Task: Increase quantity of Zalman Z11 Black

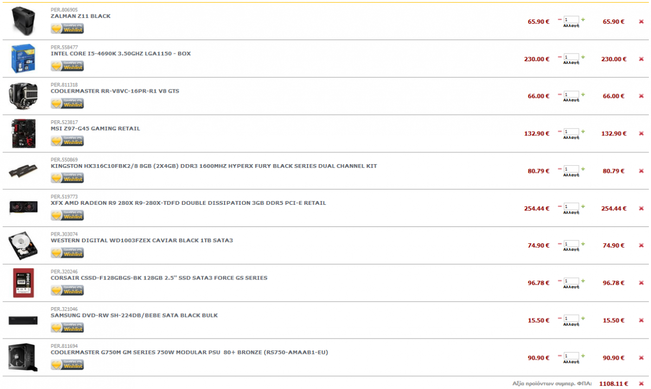Action: [x=583, y=20]
